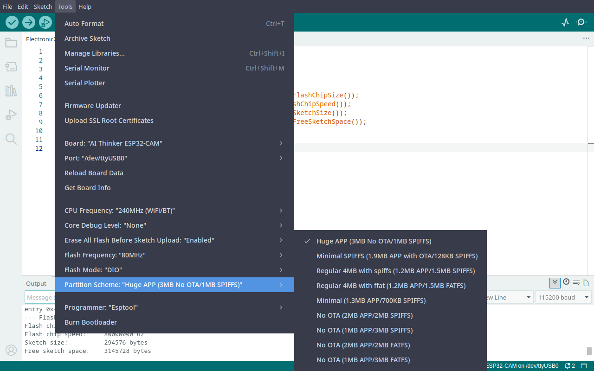
Task: Open the Serial Plotter waveform icon
Action: click(565, 22)
